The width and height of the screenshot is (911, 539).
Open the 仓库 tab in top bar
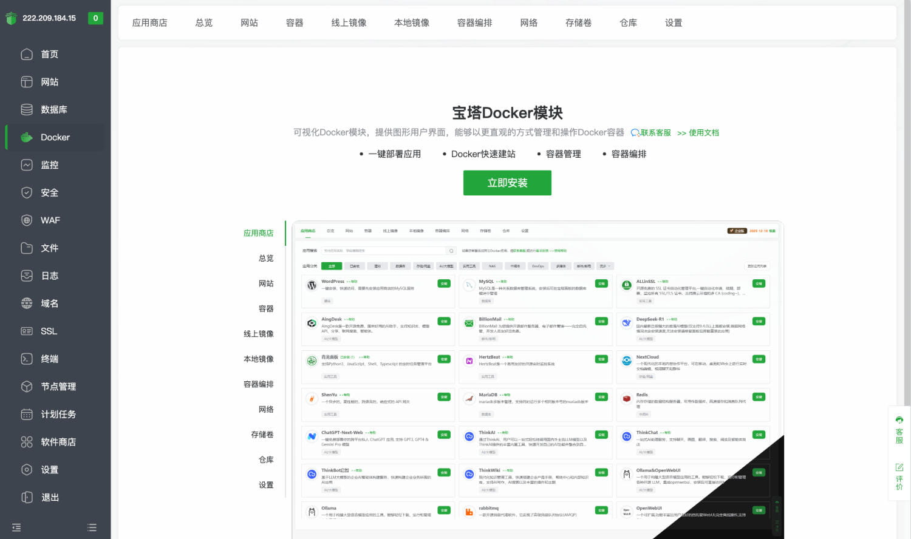[x=629, y=22]
